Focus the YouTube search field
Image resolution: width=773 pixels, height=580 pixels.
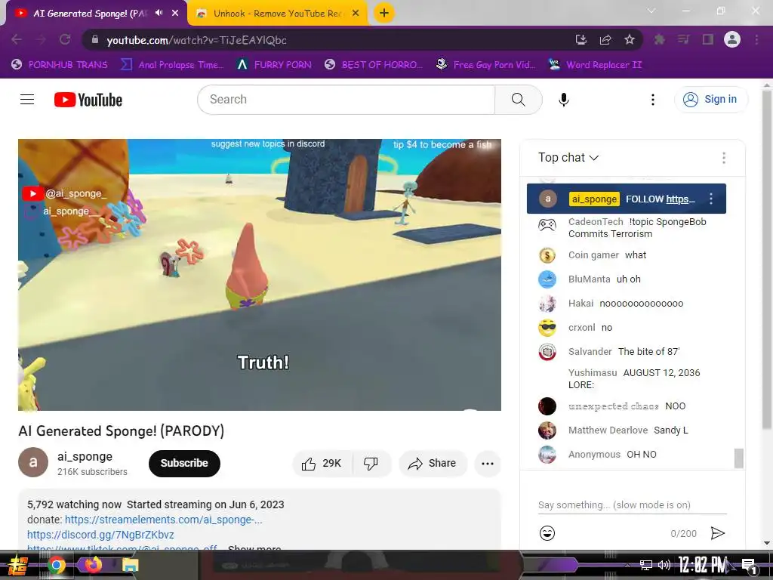point(346,100)
